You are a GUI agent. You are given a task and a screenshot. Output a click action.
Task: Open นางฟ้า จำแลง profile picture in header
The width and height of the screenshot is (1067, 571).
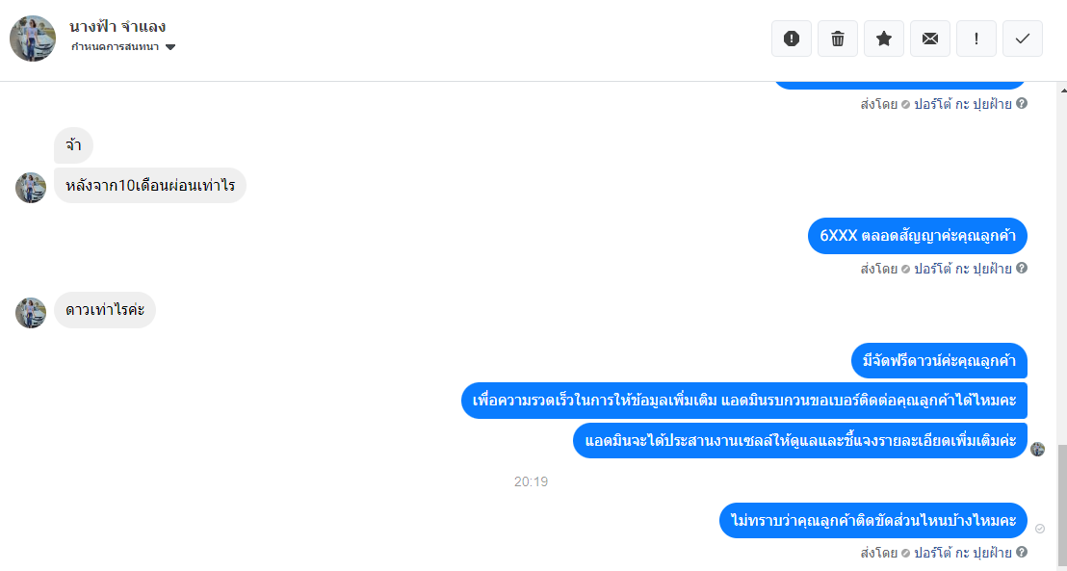coord(33,39)
